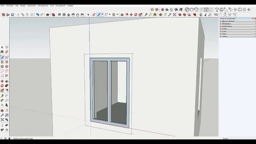Open the Инструменты menu
This screenshot has height=144, width=256.
click(43, 6)
